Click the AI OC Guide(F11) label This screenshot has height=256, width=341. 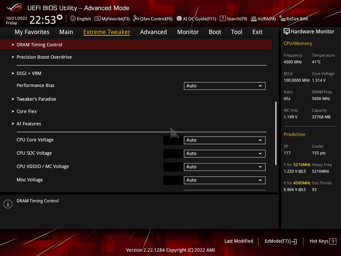(x=200, y=19)
